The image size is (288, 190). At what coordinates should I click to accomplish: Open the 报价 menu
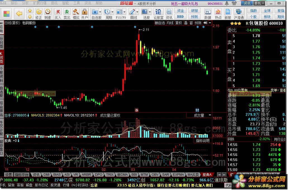click(x=14, y=3)
